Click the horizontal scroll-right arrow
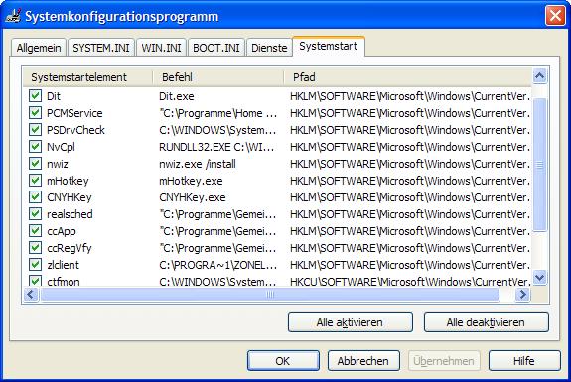This screenshot has height=382, width=571. pyautogui.click(x=523, y=294)
